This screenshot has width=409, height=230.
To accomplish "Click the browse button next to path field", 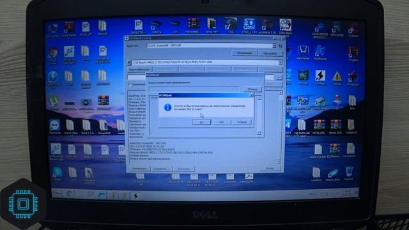I will click(279, 77).
